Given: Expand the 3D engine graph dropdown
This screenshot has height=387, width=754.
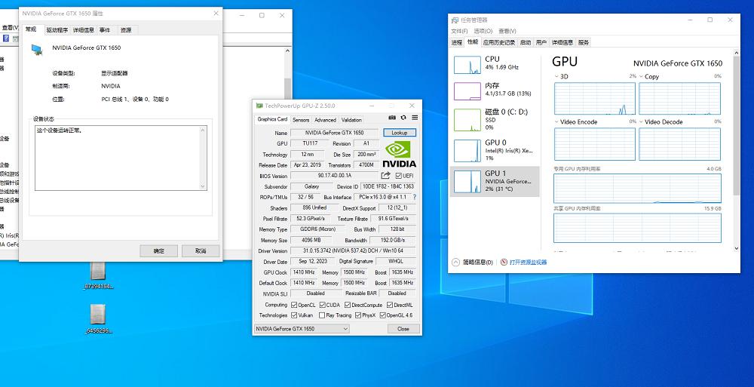Looking at the screenshot, I should pyautogui.click(x=557, y=76).
